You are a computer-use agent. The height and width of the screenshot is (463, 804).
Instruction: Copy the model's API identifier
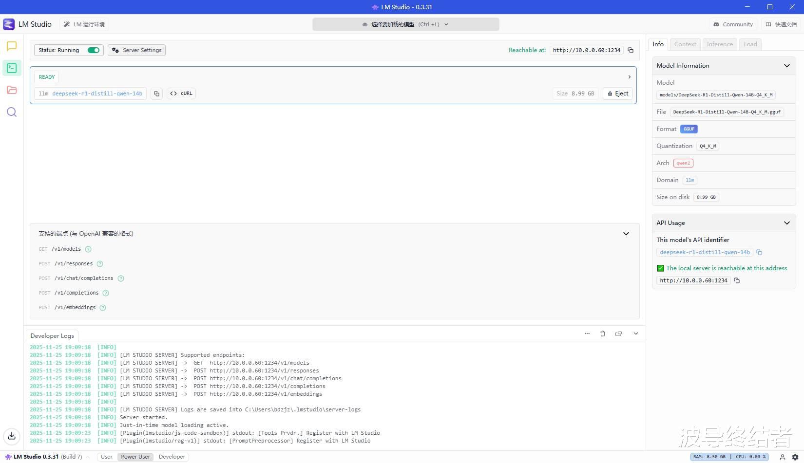(x=759, y=252)
